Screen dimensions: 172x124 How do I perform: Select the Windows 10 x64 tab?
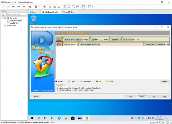(x=51, y=12)
